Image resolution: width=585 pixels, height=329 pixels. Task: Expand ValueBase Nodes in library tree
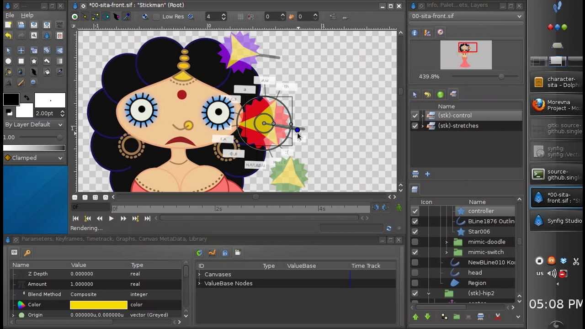tap(199, 283)
